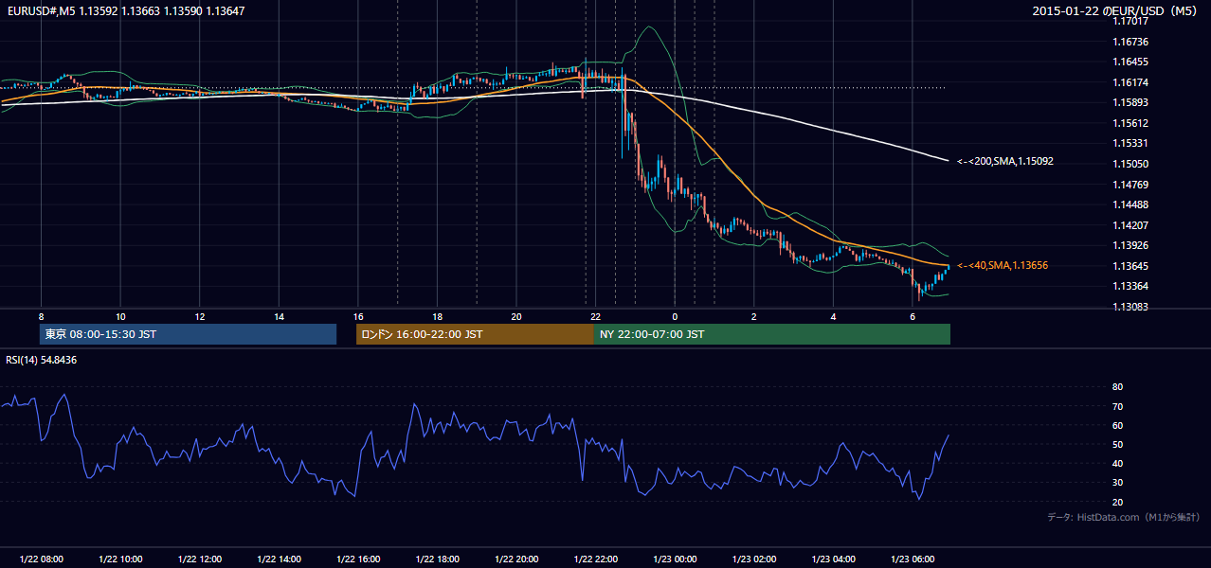Click the 1/22 18:00 time label
Screen dimensions: 1211x568
point(437,559)
